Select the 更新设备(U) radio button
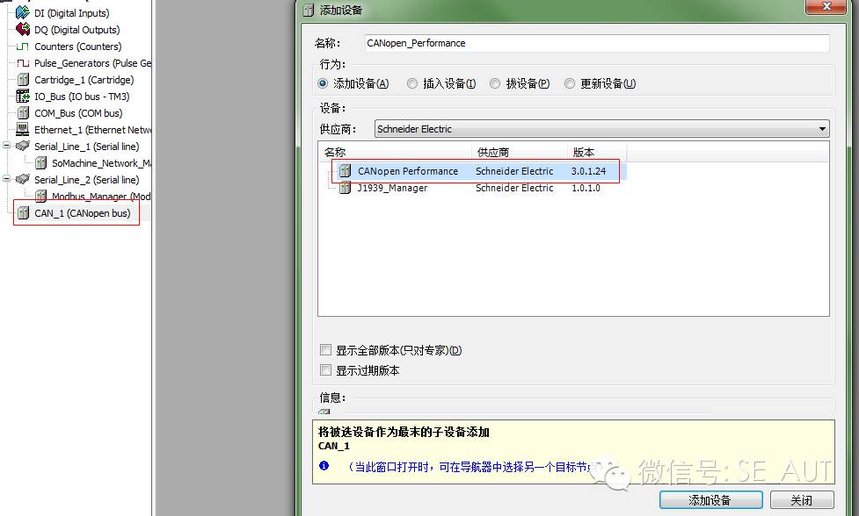This screenshot has width=859, height=516. 570,83
